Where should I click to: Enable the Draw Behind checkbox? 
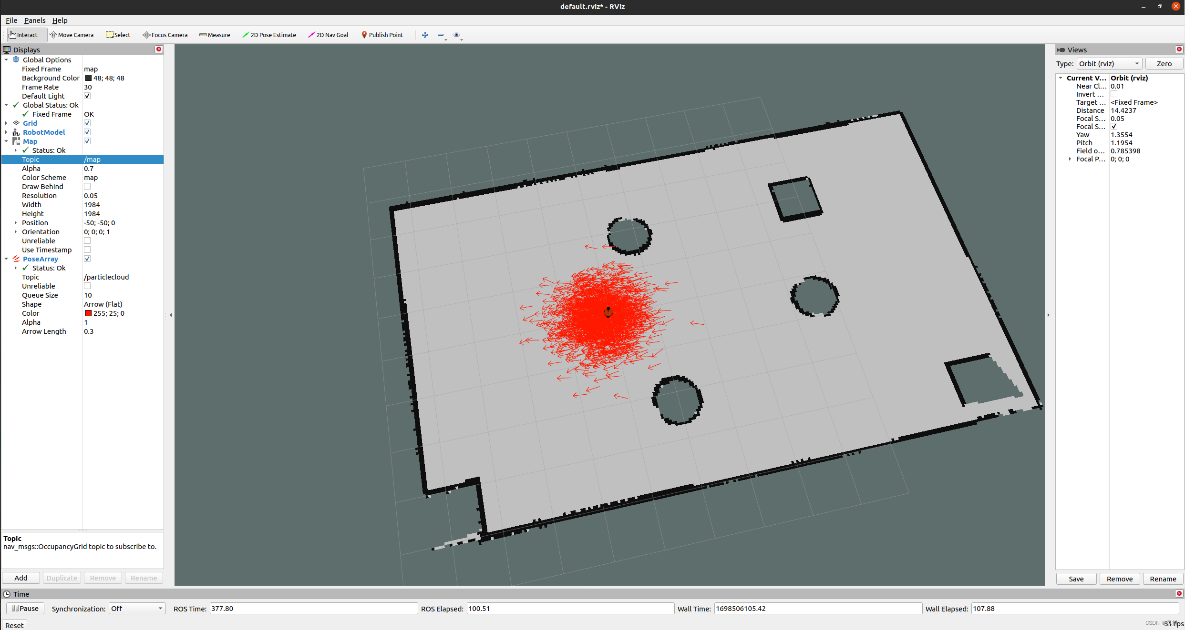pyautogui.click(x=87, y=187)
